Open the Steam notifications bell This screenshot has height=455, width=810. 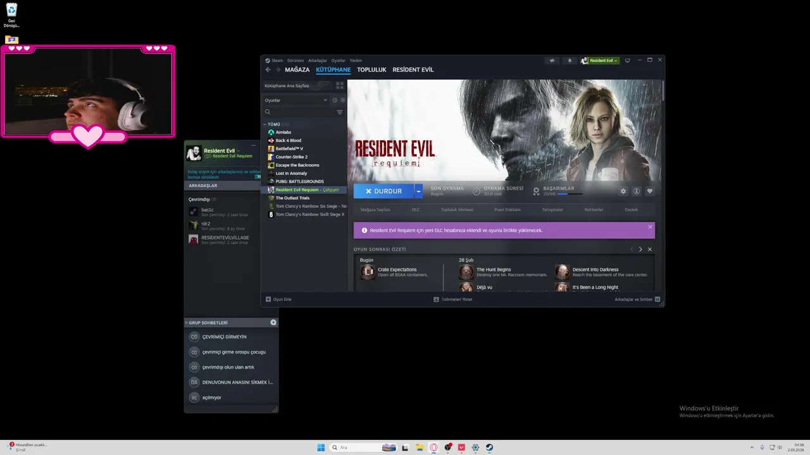tap(570, 61)
